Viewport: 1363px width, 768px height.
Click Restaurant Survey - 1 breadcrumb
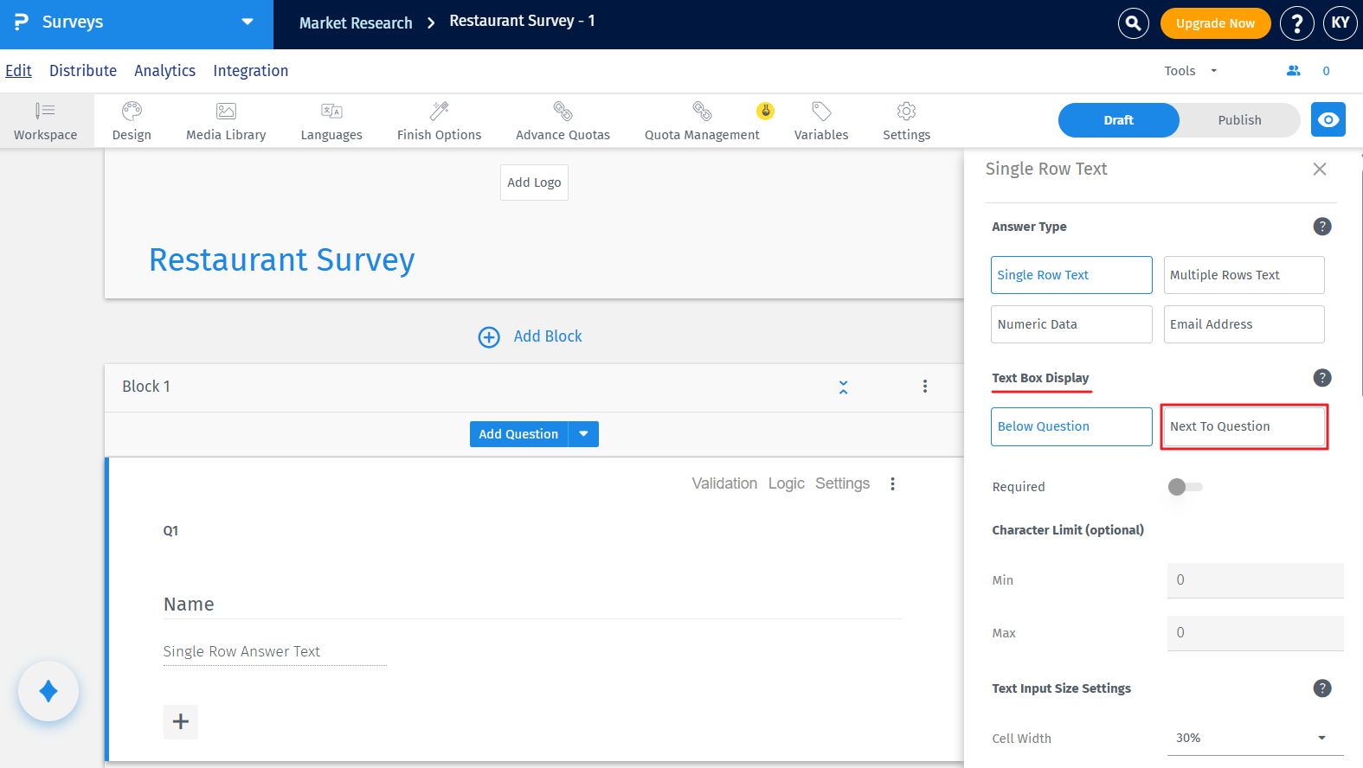522,21
